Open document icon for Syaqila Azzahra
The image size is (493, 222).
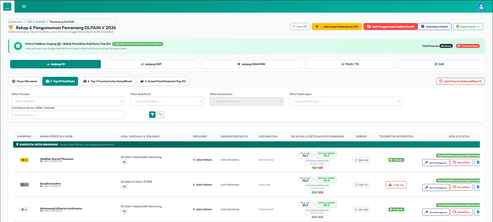pyautogui.click(x=477, y=187)
